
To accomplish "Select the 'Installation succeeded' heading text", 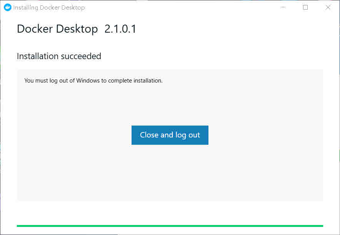I will click(x=59, y=56).
